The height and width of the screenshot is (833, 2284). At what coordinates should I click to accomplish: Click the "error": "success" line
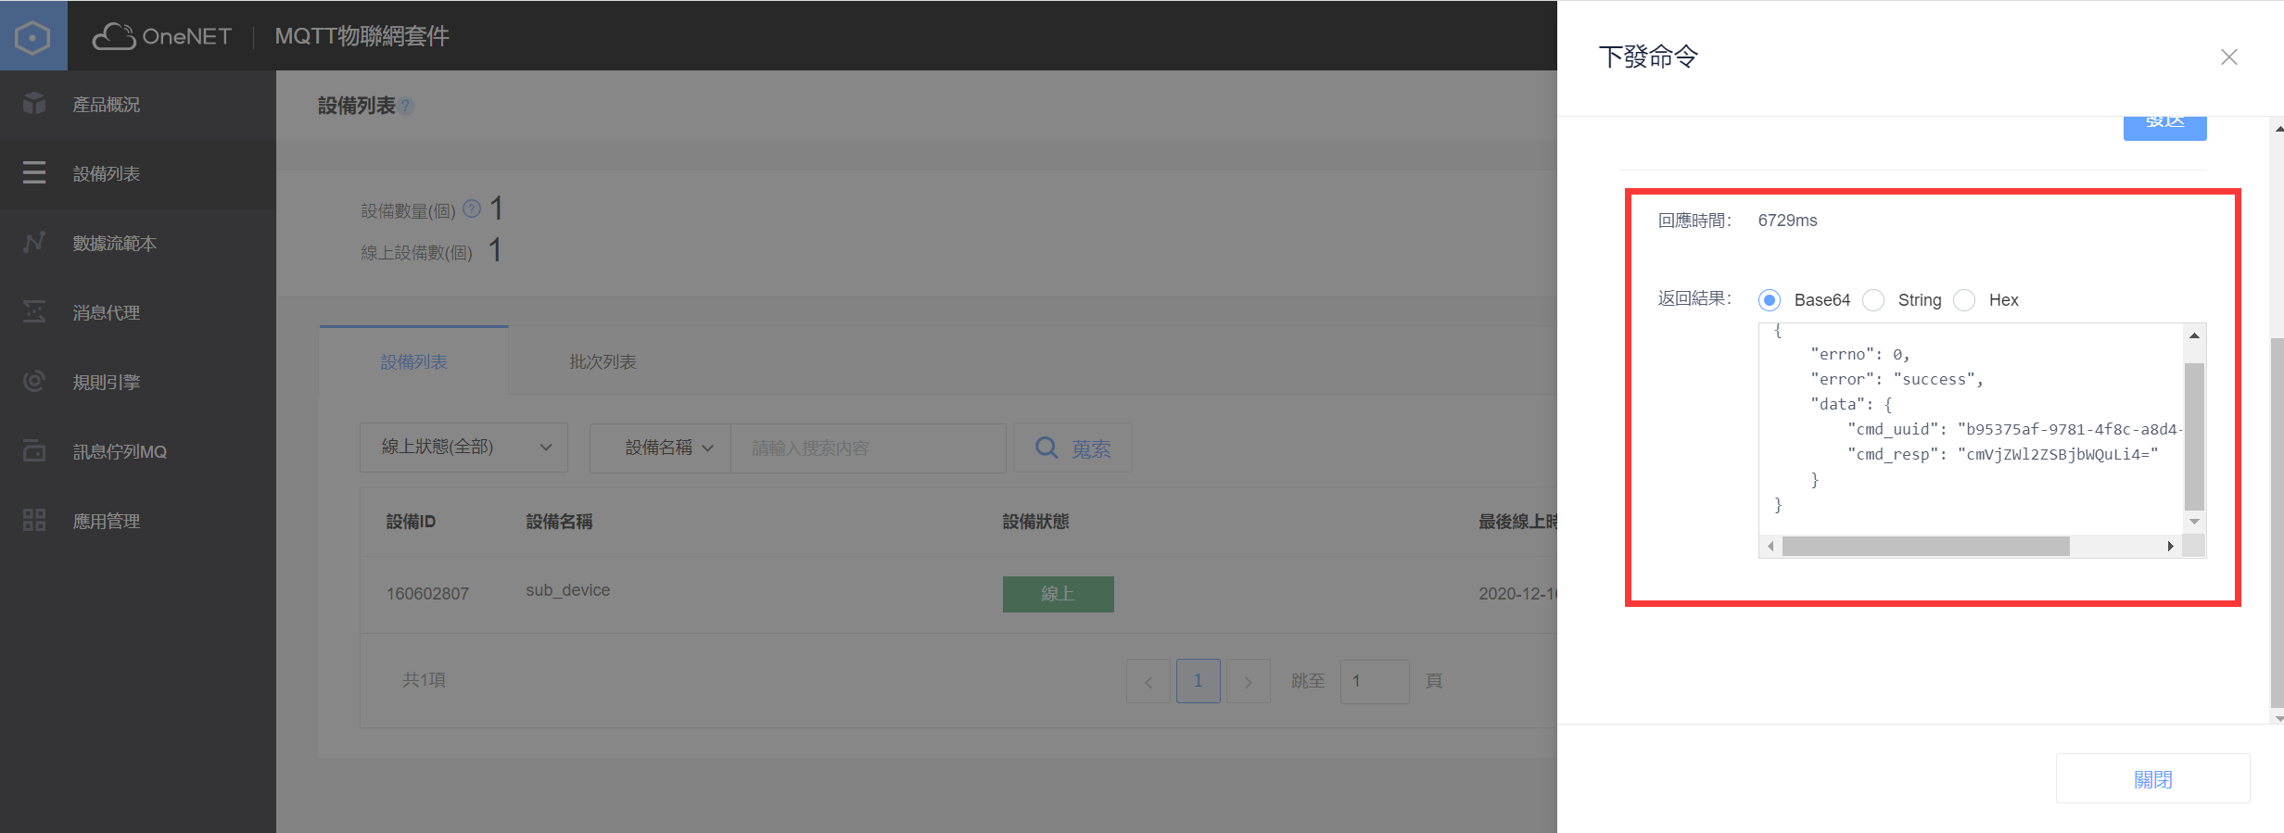click(1897, 379)
